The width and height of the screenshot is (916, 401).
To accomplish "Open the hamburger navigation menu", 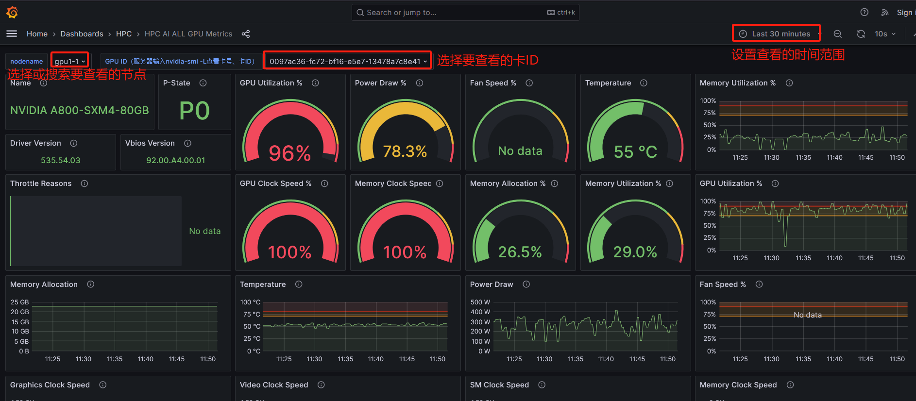I will tap(12, 33).
